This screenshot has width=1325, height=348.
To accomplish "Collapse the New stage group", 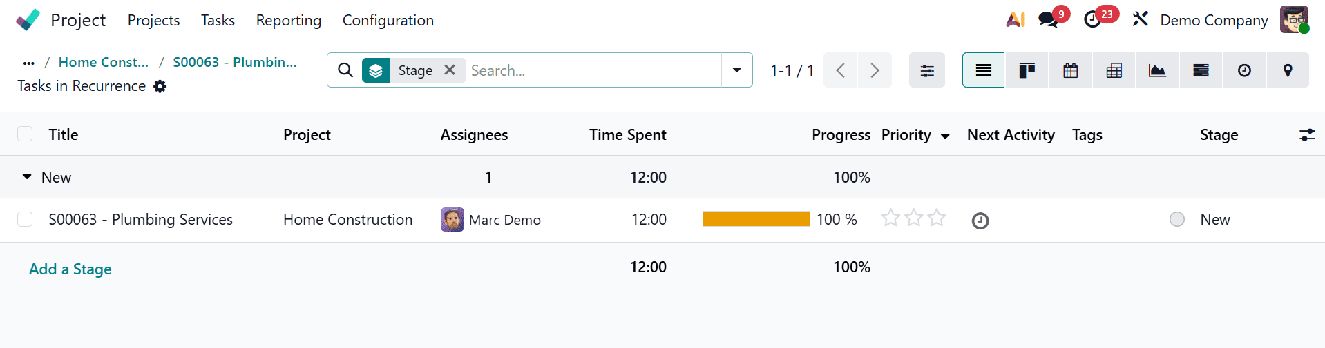I will tap(27, 177).
